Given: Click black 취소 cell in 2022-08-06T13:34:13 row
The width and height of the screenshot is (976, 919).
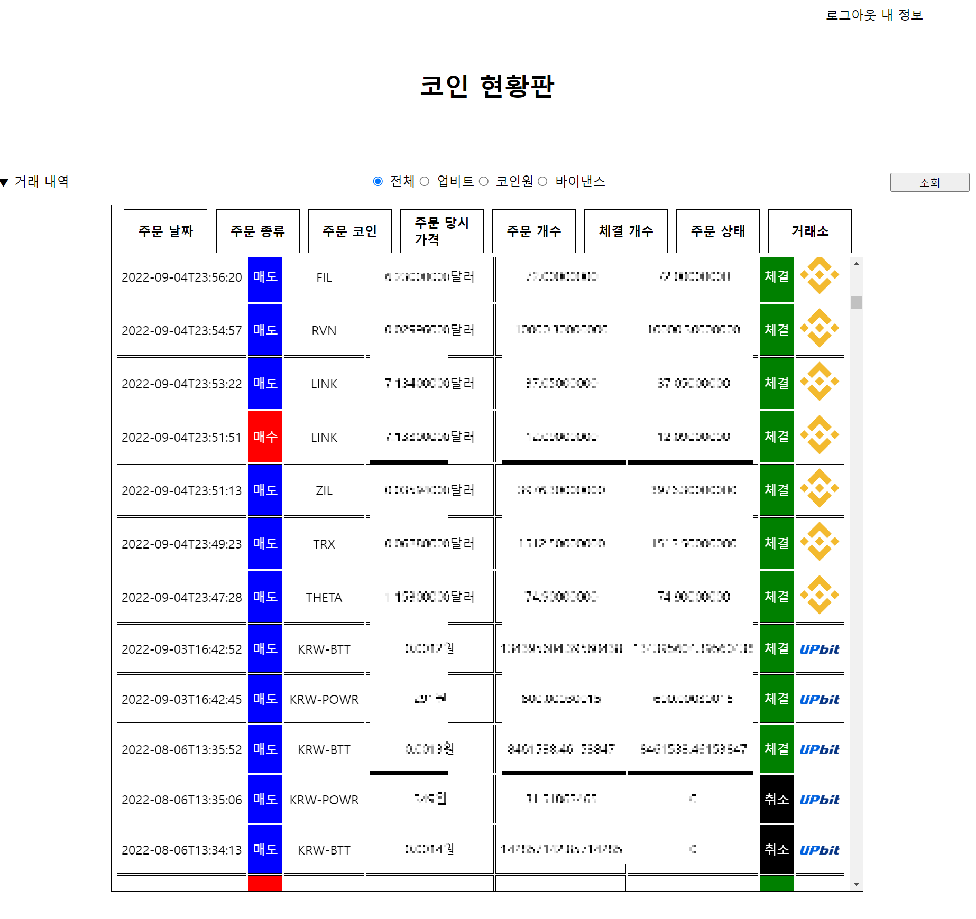Looking at the screenshot, I should (777, 849).
